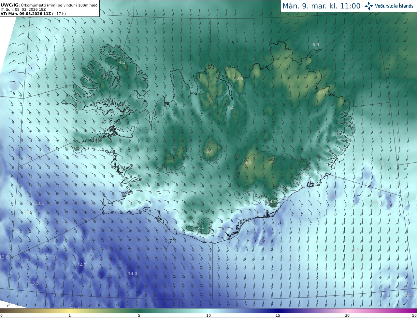Click the 30 tick on the color scale

pyautogui.click(x=347, y=315)
